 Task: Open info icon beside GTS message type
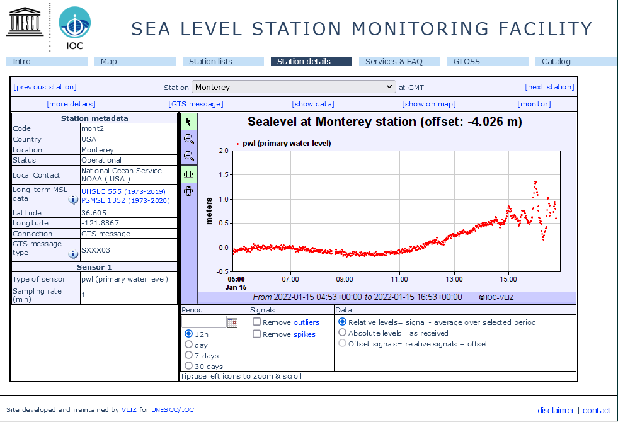pos(73,254)
